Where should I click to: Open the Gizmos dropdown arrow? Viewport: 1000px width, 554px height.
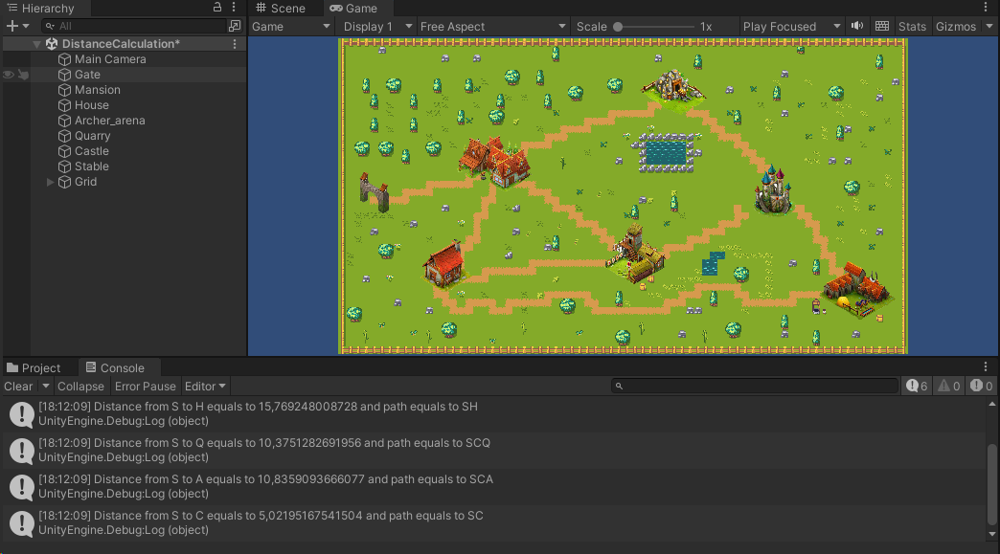click(x=988, y=26)
